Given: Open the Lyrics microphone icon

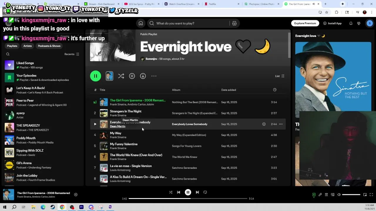Looking at the screenshot, I should tap(320, 195).
